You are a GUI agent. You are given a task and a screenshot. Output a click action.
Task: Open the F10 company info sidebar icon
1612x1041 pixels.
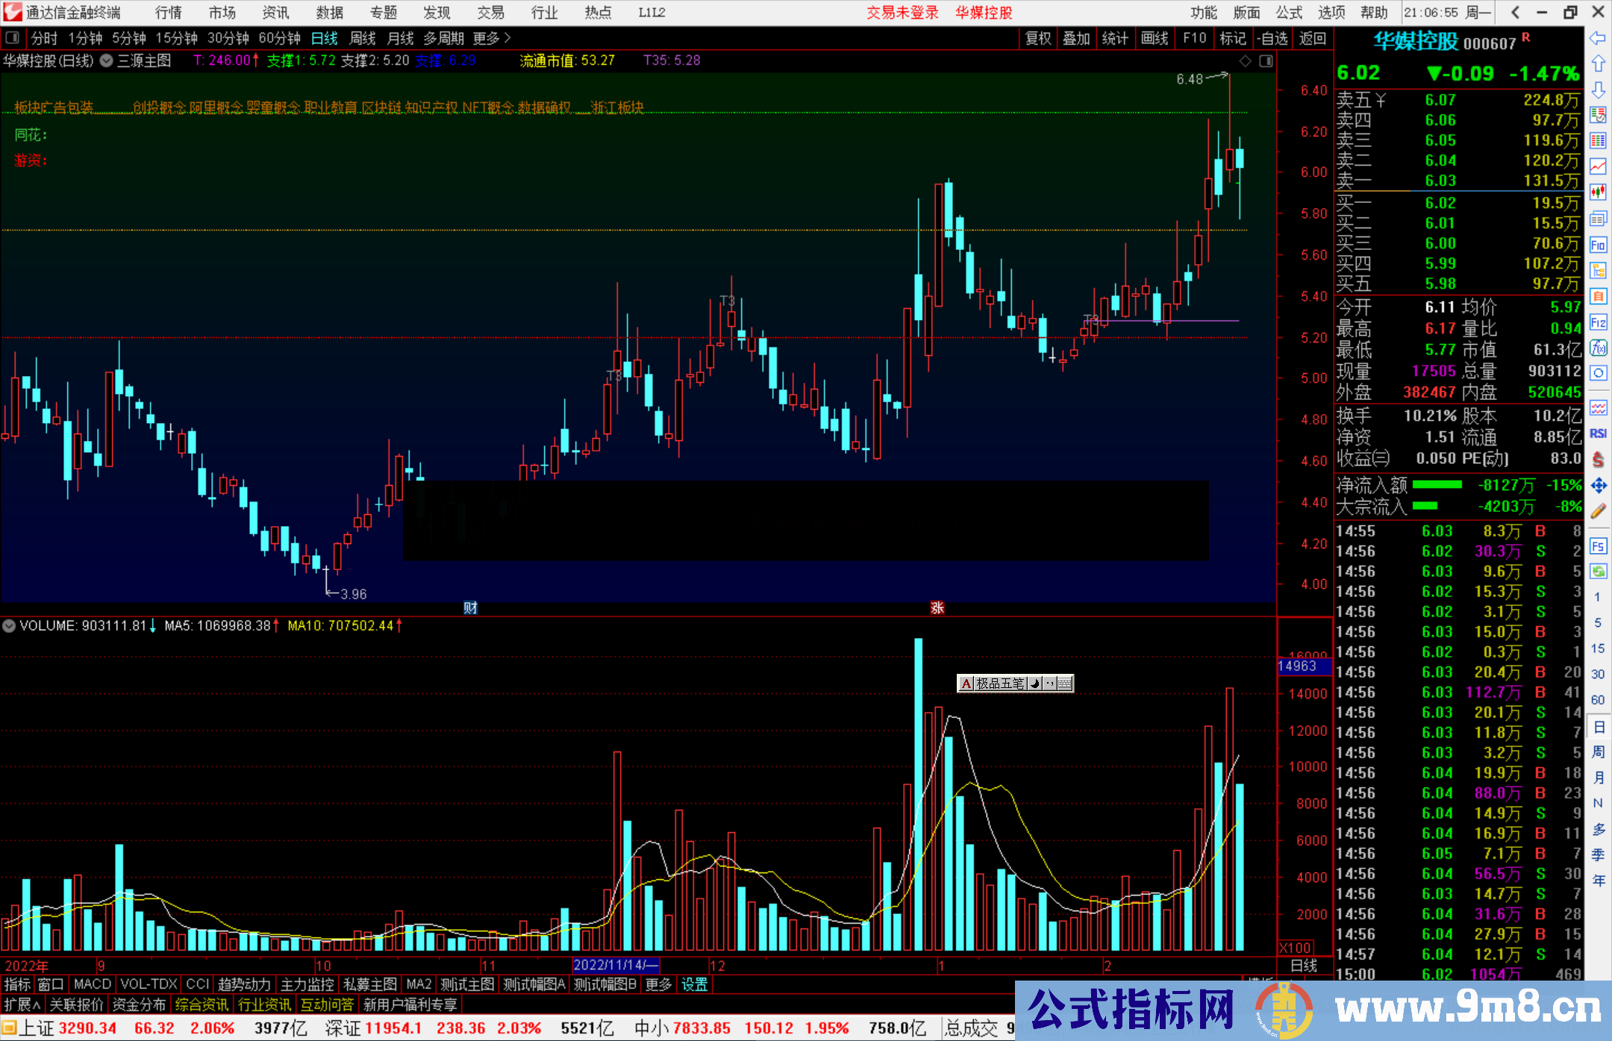(x=1598, y=245)
